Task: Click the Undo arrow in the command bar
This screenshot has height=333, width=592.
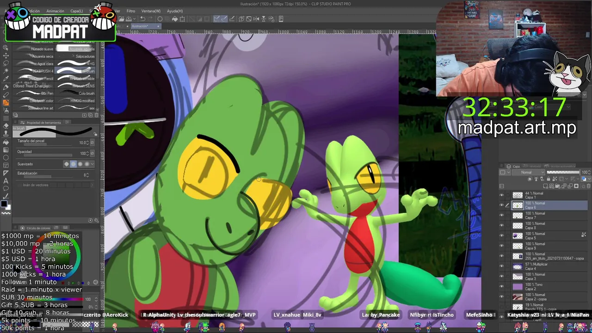Action: [x=142, y=19]
